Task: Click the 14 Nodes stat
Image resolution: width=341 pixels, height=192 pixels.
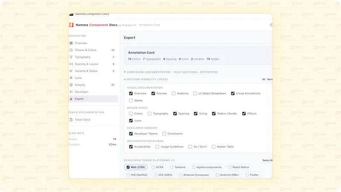Action: tap(213, 59)
